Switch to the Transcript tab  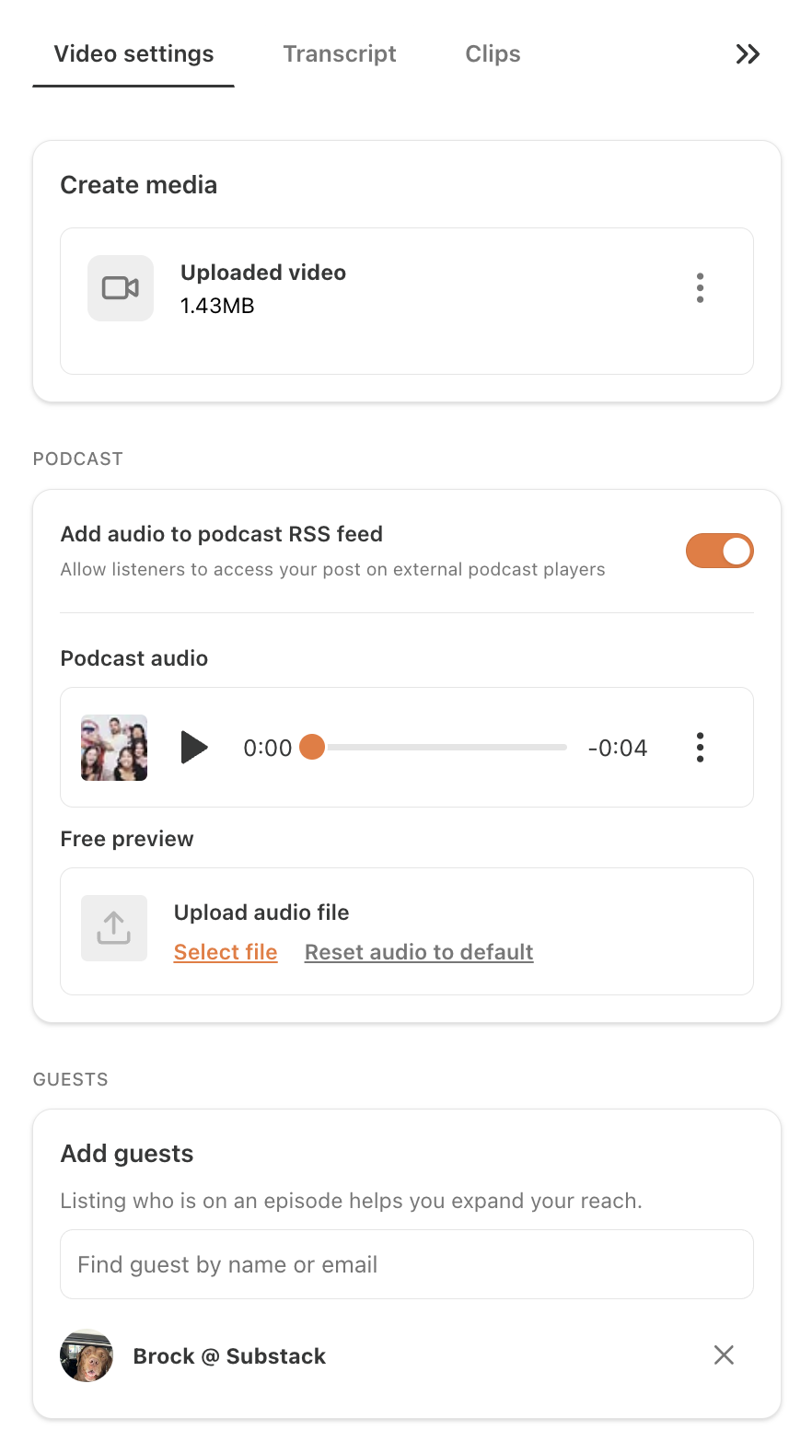tap(340, 53)
